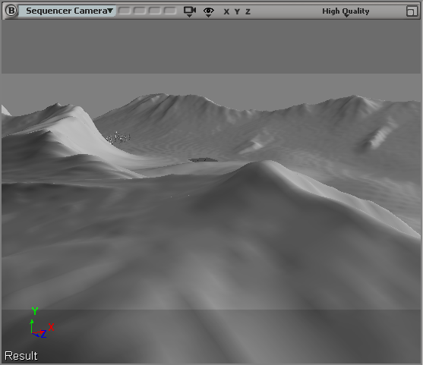Viewport: 423px width, 365px height.
Task: Select the white object cluster on terrain
Action: 118,138
